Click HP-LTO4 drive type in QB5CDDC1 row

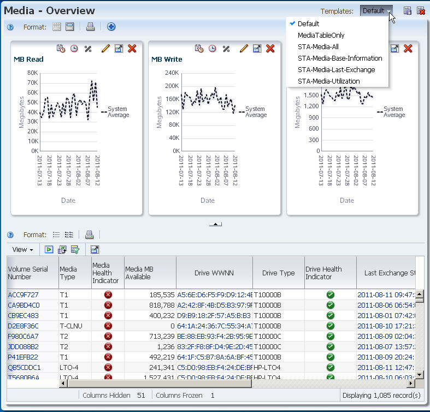point(267,368)
